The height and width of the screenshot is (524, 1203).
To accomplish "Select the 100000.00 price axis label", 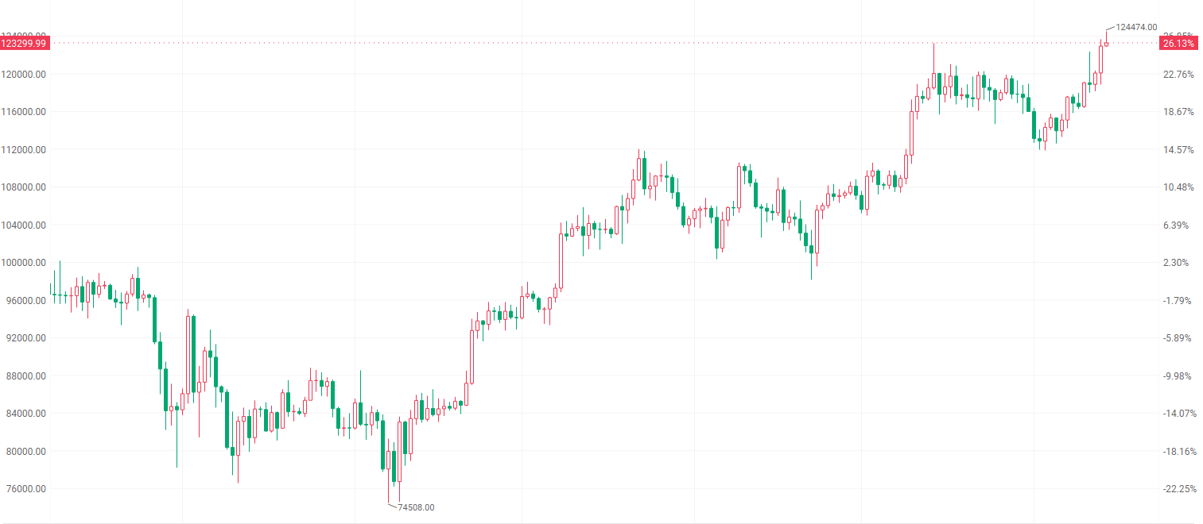I will coord(25,263).
